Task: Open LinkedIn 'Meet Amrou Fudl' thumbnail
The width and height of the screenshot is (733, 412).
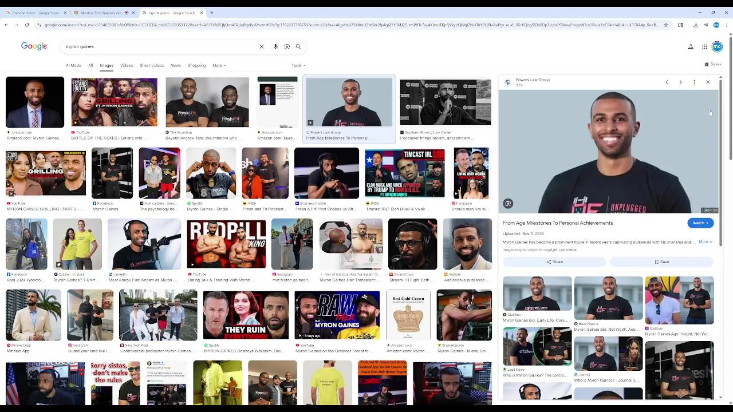Action: point(144,244)
